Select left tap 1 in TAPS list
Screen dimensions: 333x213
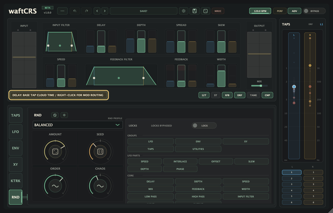[292, 172]
